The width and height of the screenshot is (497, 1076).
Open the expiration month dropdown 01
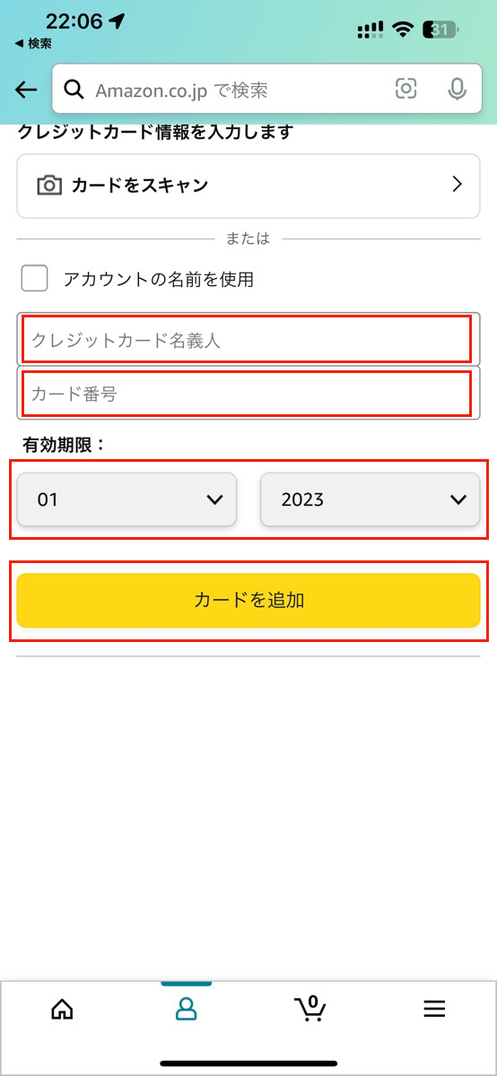(x=127, y=499)
